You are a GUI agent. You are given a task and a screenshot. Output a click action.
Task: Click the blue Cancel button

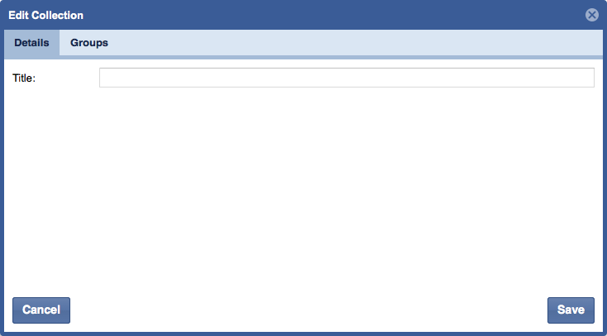tap(41, 310)
